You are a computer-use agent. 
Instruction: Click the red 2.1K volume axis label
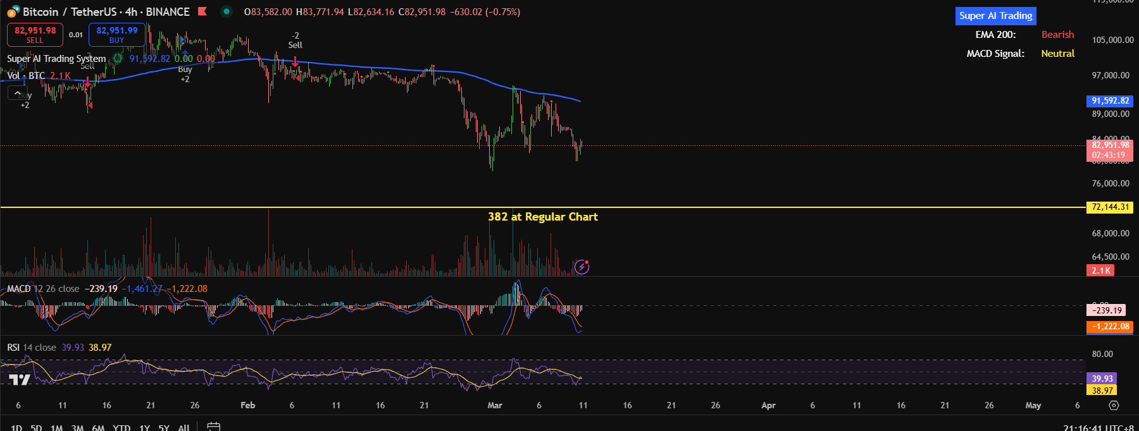pos(1100,270)
